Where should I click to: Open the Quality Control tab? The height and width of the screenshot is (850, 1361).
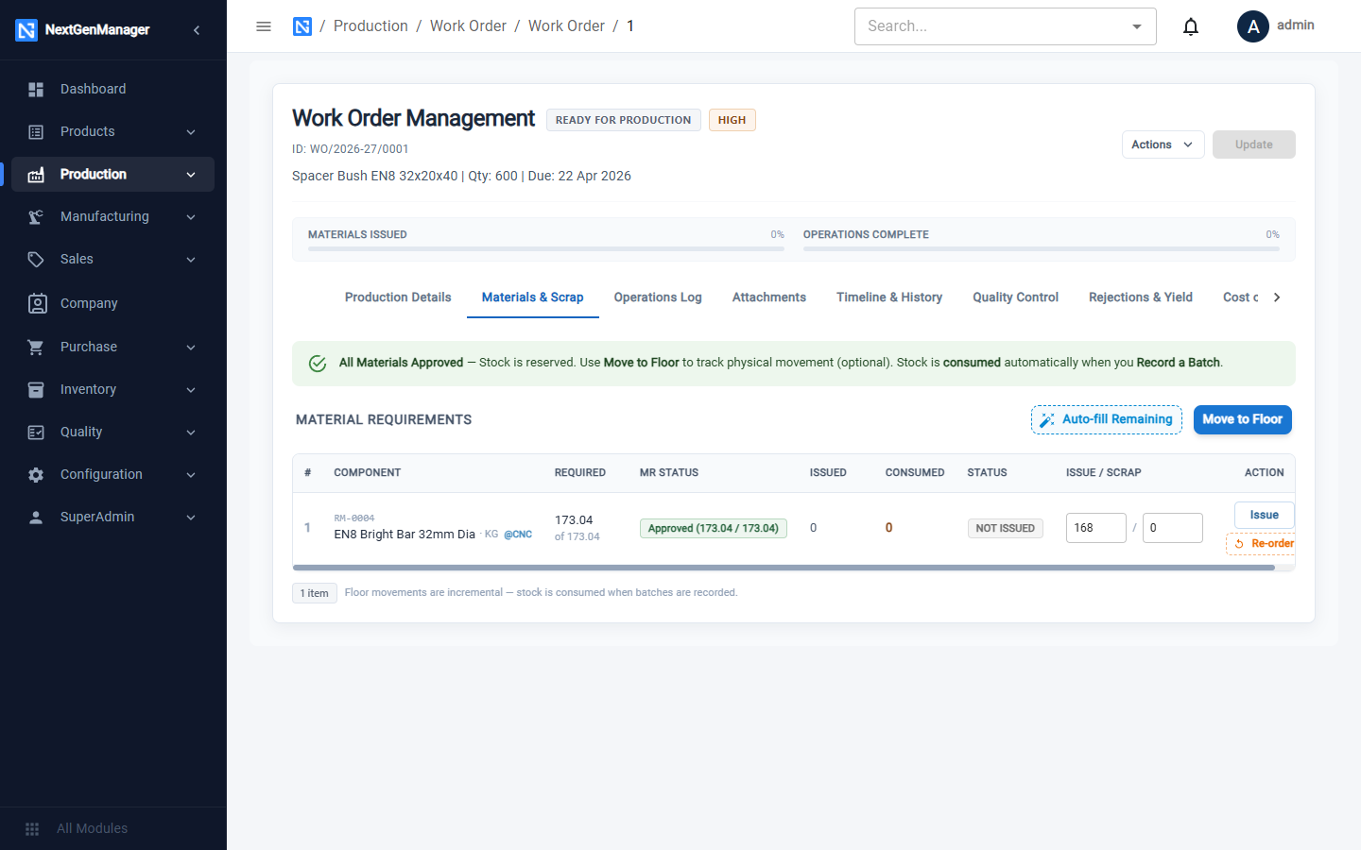[x=1016, y=297]
